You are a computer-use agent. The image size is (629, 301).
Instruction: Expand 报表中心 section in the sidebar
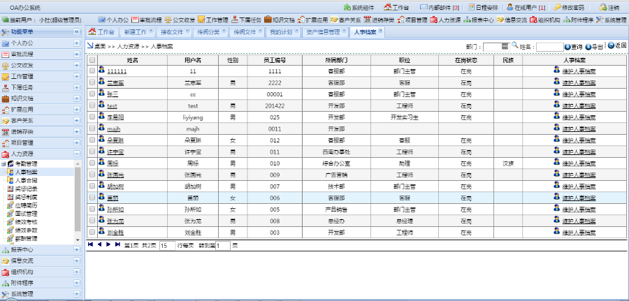[77, 250]
